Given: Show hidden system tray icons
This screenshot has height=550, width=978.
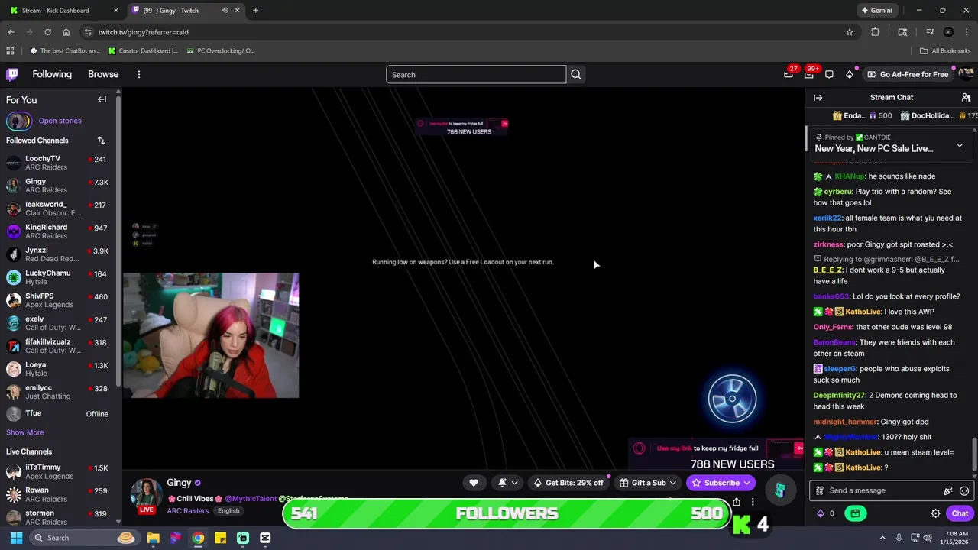Looking at the screenshot, I should pos(882,538).
